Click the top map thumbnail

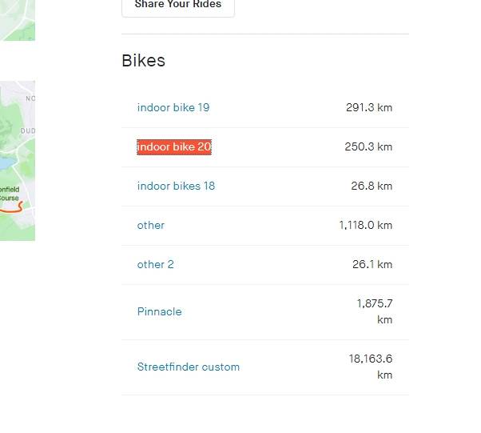point(17,20)
